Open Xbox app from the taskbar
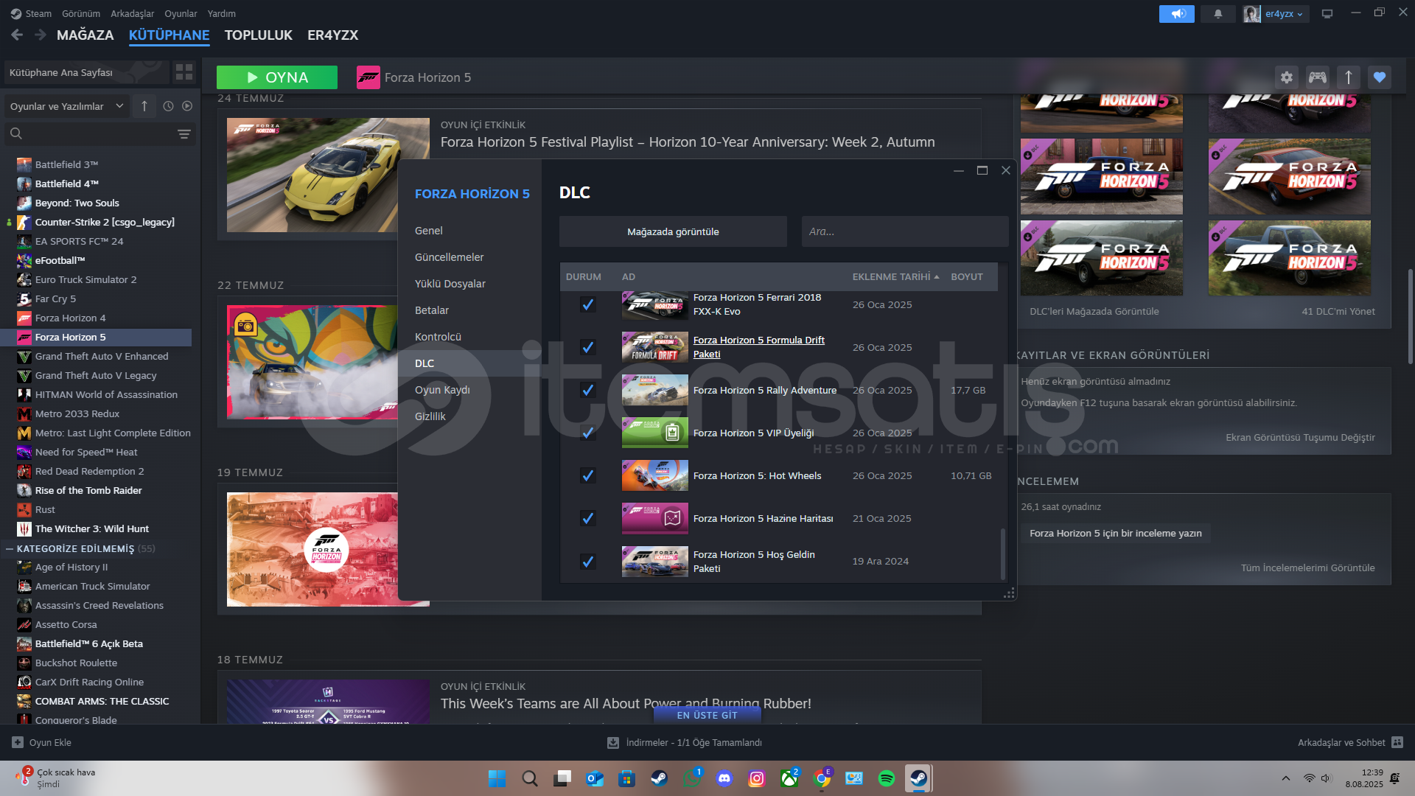 coord(789,778)
